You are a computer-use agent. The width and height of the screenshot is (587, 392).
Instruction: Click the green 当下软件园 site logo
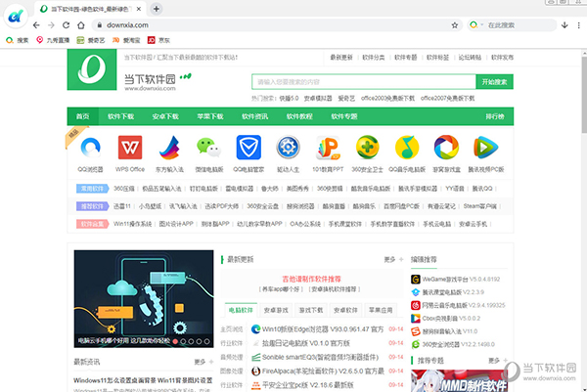tap(92, 69)
